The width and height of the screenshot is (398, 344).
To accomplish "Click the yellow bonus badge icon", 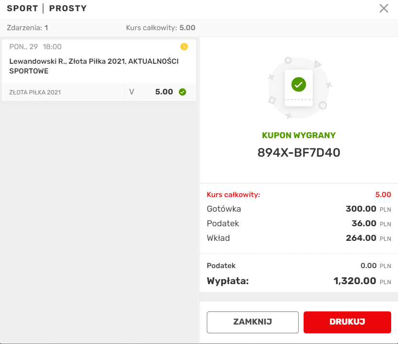I will 184,47.
